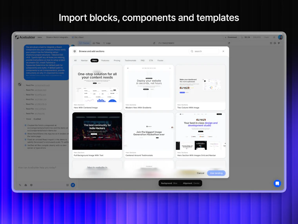The image size is (298, 224).
Task: Choose the Two Column With Image template
Action: coord(201,87)
